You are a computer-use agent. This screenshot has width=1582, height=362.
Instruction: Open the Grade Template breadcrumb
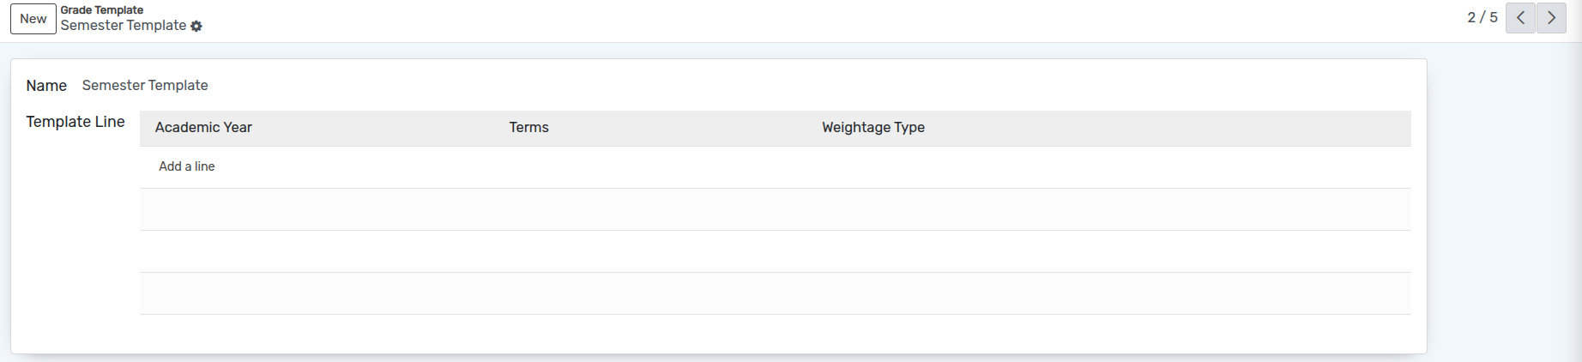point(102,10)
